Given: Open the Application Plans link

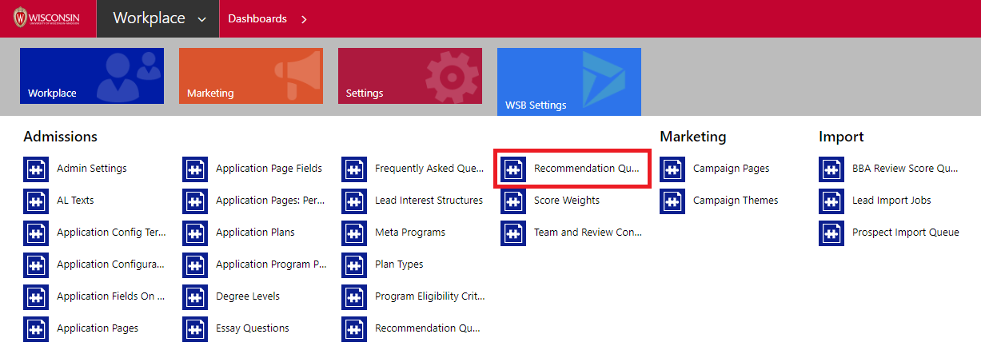Looking at the screenshot, I should point(255,233).
